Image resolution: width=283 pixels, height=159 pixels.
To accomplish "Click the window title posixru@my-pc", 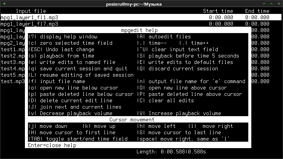I will (x=134, y=4).
